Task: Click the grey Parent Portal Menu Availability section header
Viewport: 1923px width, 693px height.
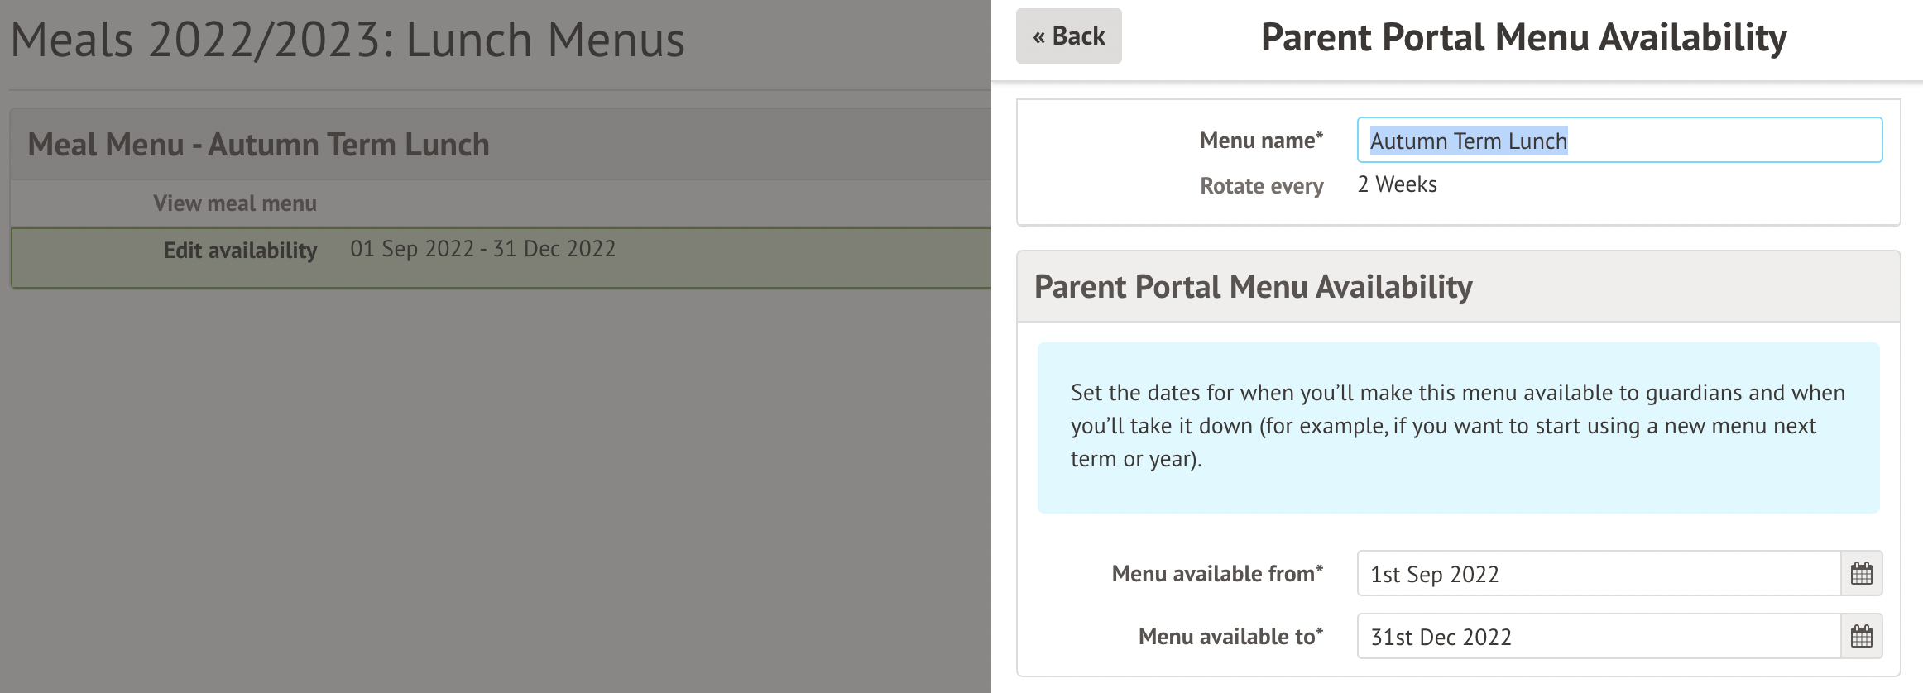Action: (1253, 287)
